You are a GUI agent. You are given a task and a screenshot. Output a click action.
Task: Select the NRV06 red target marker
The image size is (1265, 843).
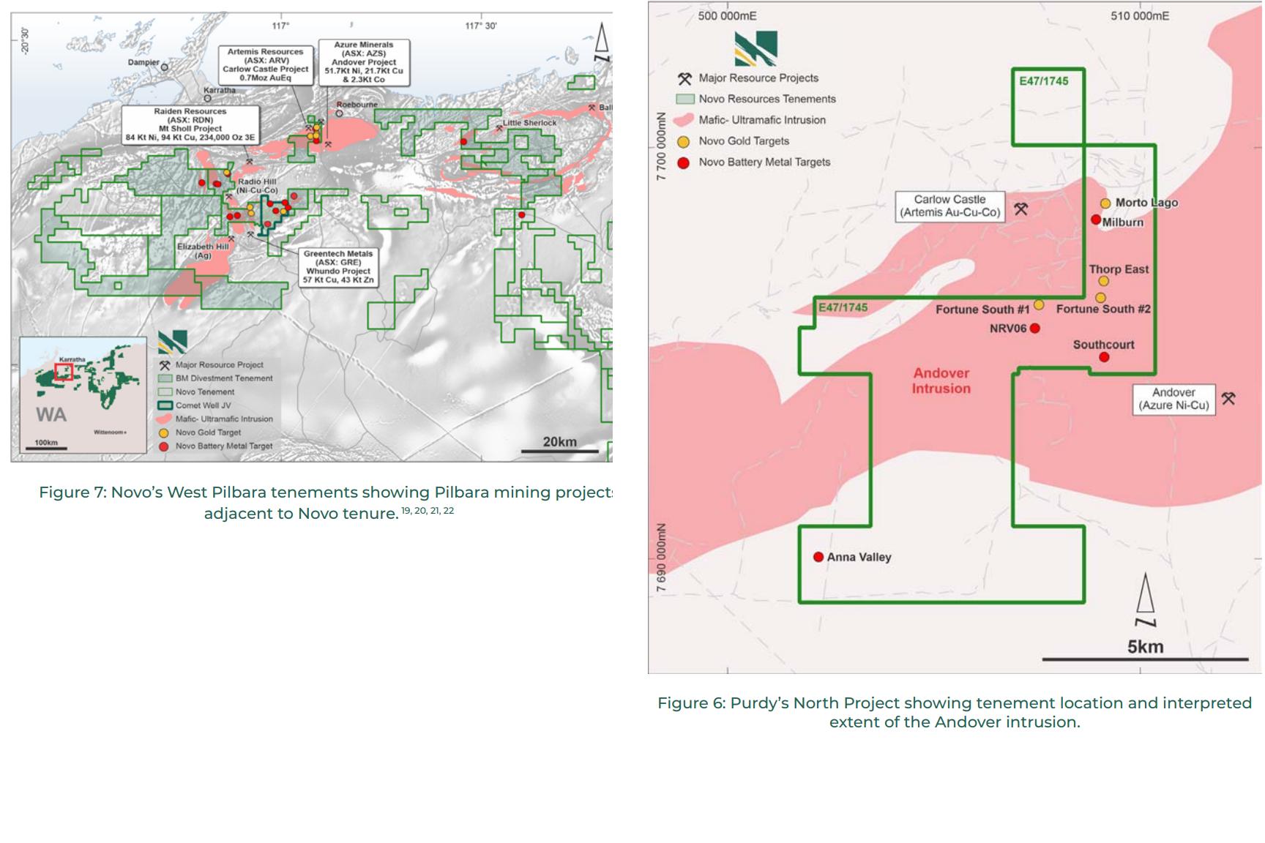tap(1035, 329)
